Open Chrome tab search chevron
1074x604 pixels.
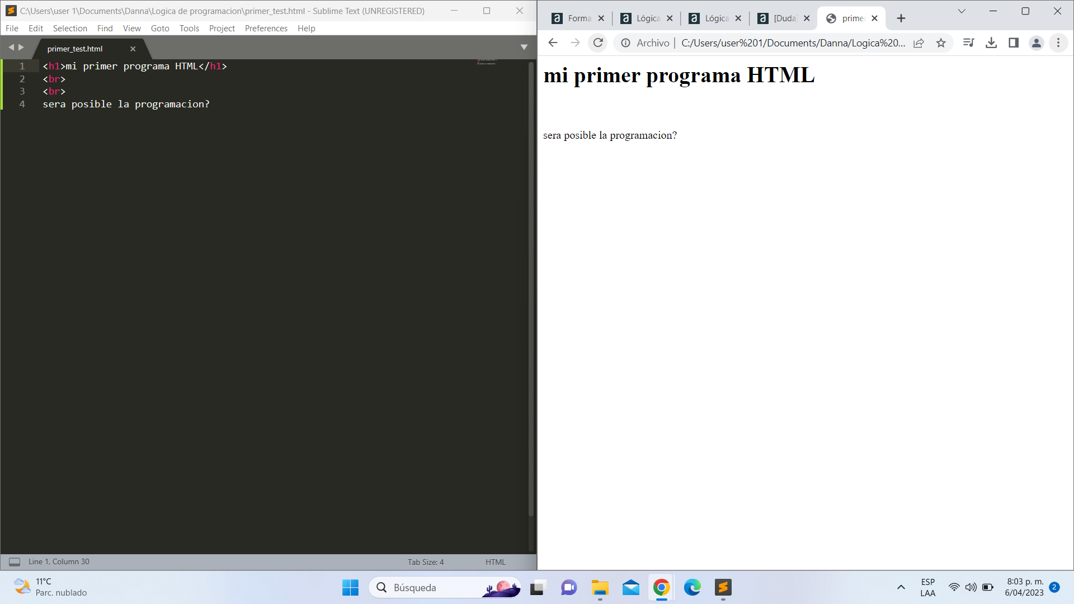tap(962, 11)
